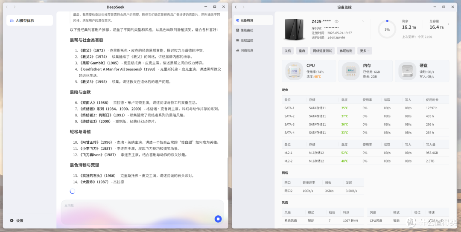Click the 网口2 network row
Screen dimensions: 461x232
pos(323,191)
